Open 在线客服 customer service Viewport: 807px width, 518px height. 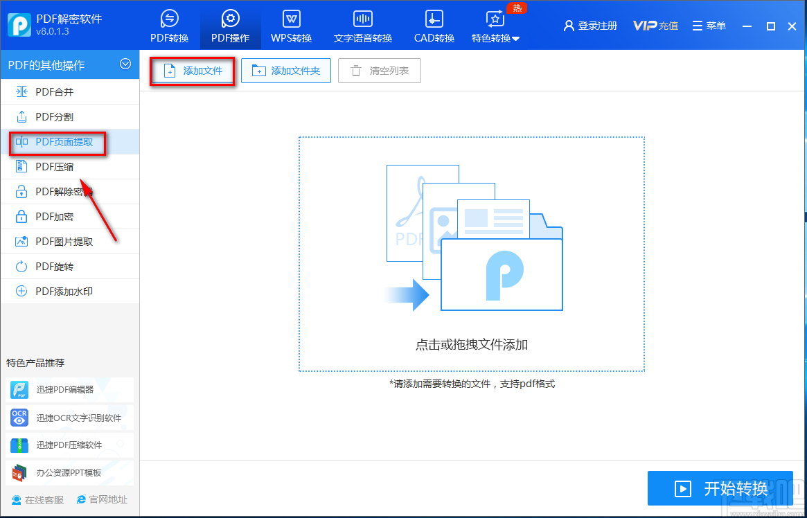pos(33,499)
